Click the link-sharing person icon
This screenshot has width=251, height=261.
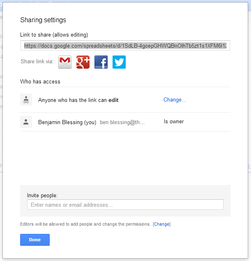pyautogui.click(x=26, y=100)
